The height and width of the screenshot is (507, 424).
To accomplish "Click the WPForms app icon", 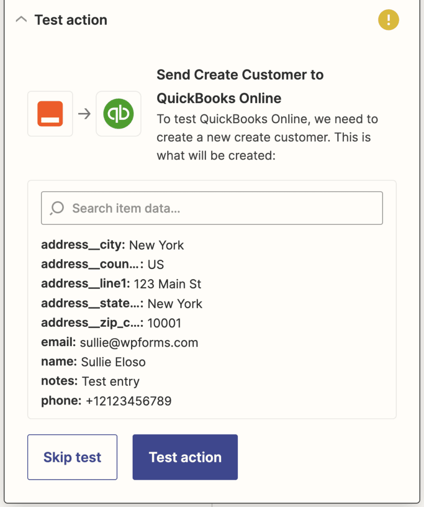I will point(50,113).
